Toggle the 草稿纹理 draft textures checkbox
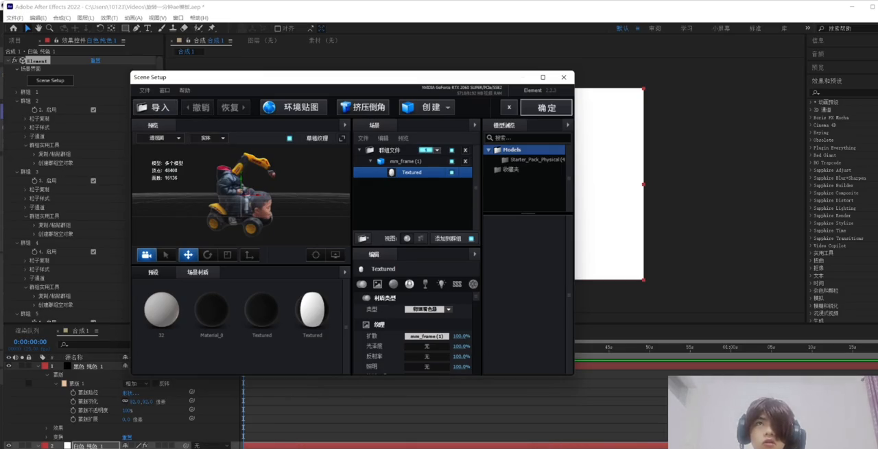 pos(289,138)
